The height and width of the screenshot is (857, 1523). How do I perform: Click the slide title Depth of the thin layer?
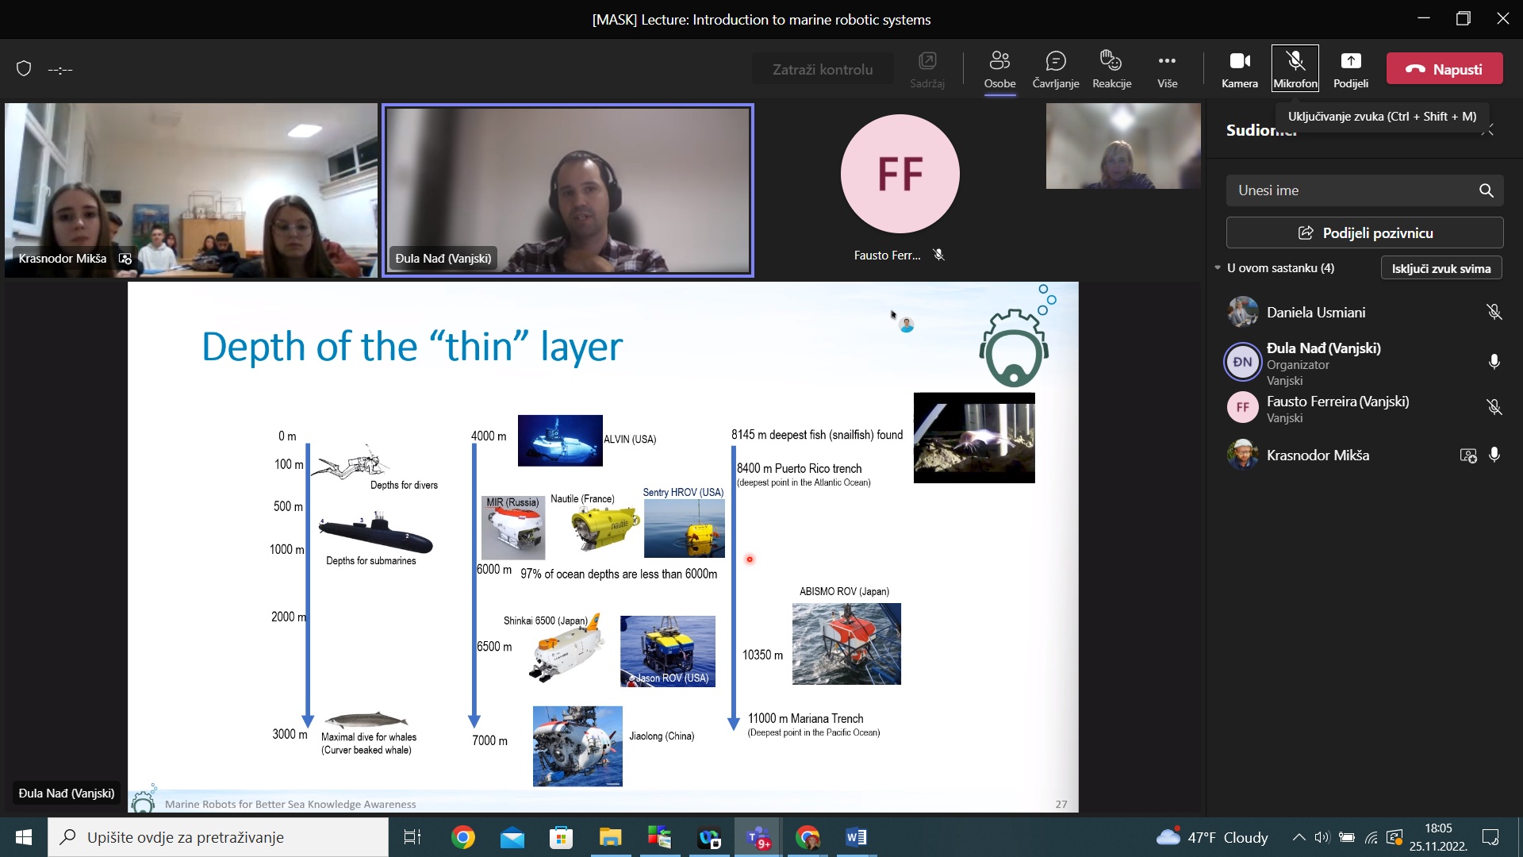tap(412, 347)
